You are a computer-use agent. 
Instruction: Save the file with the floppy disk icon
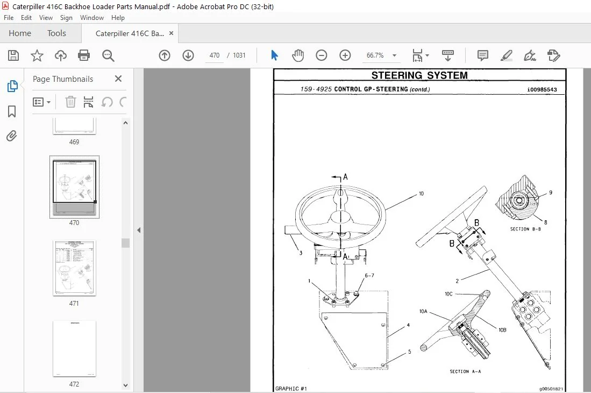tap(13, 55)
